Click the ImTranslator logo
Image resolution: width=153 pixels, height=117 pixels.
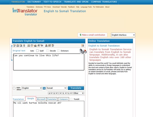[x=25, y=12]
